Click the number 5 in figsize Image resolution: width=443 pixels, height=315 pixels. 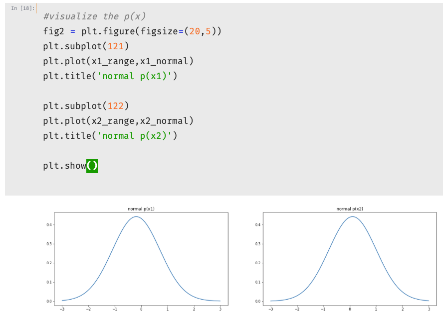208,31
